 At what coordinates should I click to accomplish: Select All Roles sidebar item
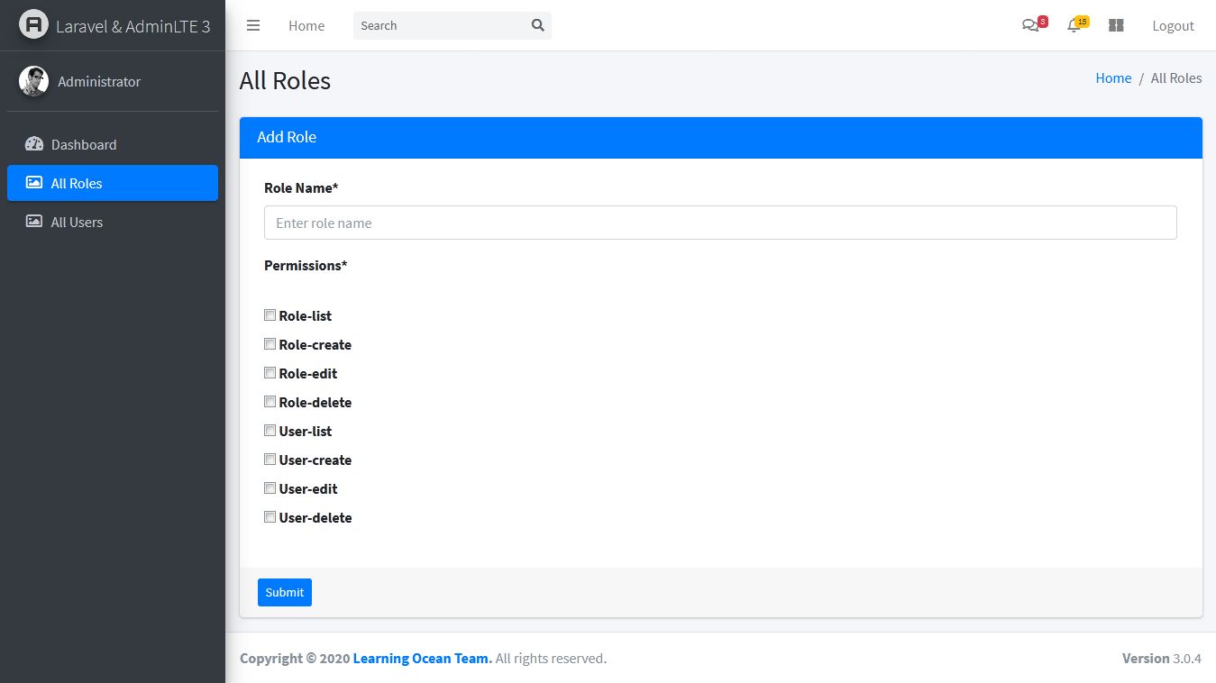point(77,183)
